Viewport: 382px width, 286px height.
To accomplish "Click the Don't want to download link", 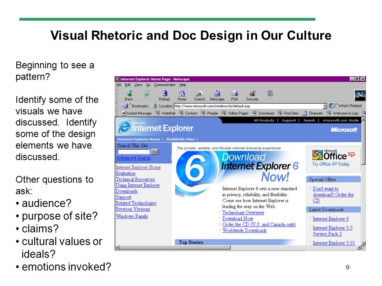I will click(333, 195).
